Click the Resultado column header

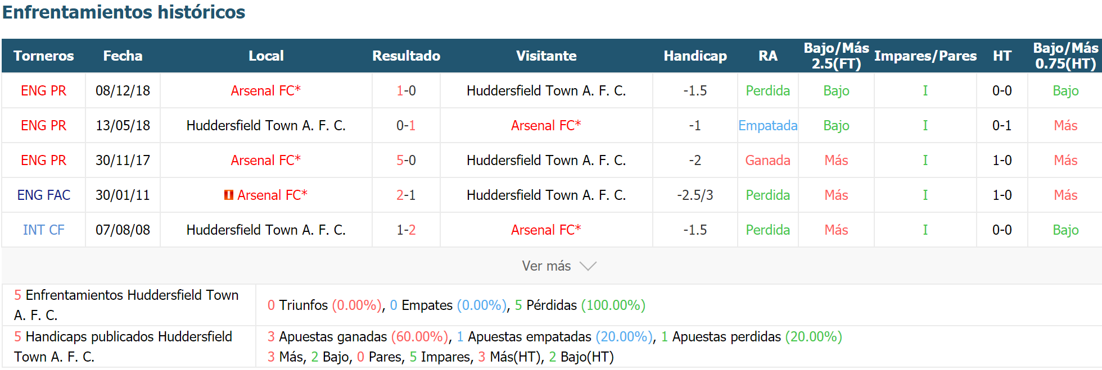click(x=406, y=56)
